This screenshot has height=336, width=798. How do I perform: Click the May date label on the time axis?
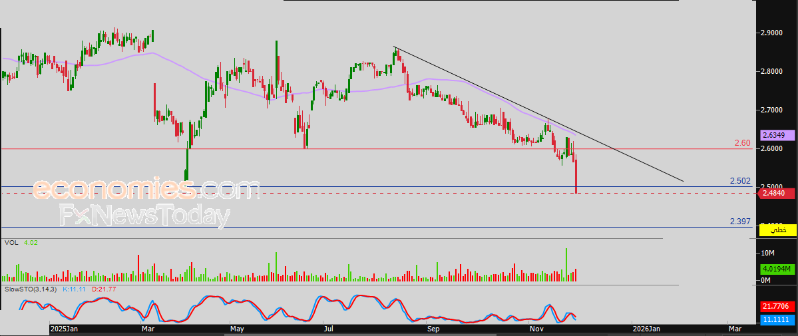237,329
